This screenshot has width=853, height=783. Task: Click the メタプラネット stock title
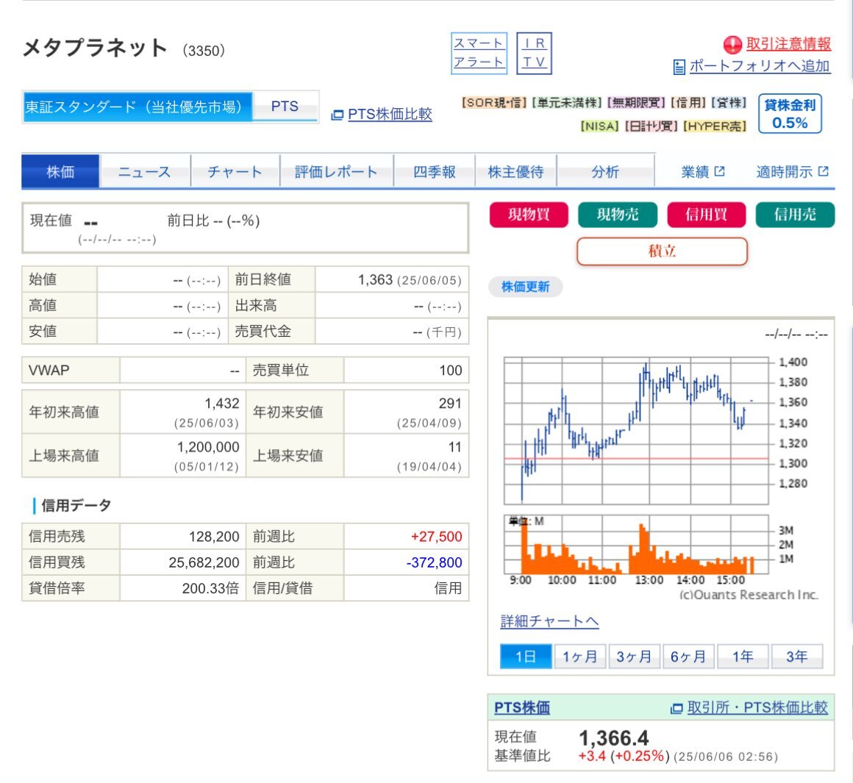pyautogui.click(x=95, y=48)
